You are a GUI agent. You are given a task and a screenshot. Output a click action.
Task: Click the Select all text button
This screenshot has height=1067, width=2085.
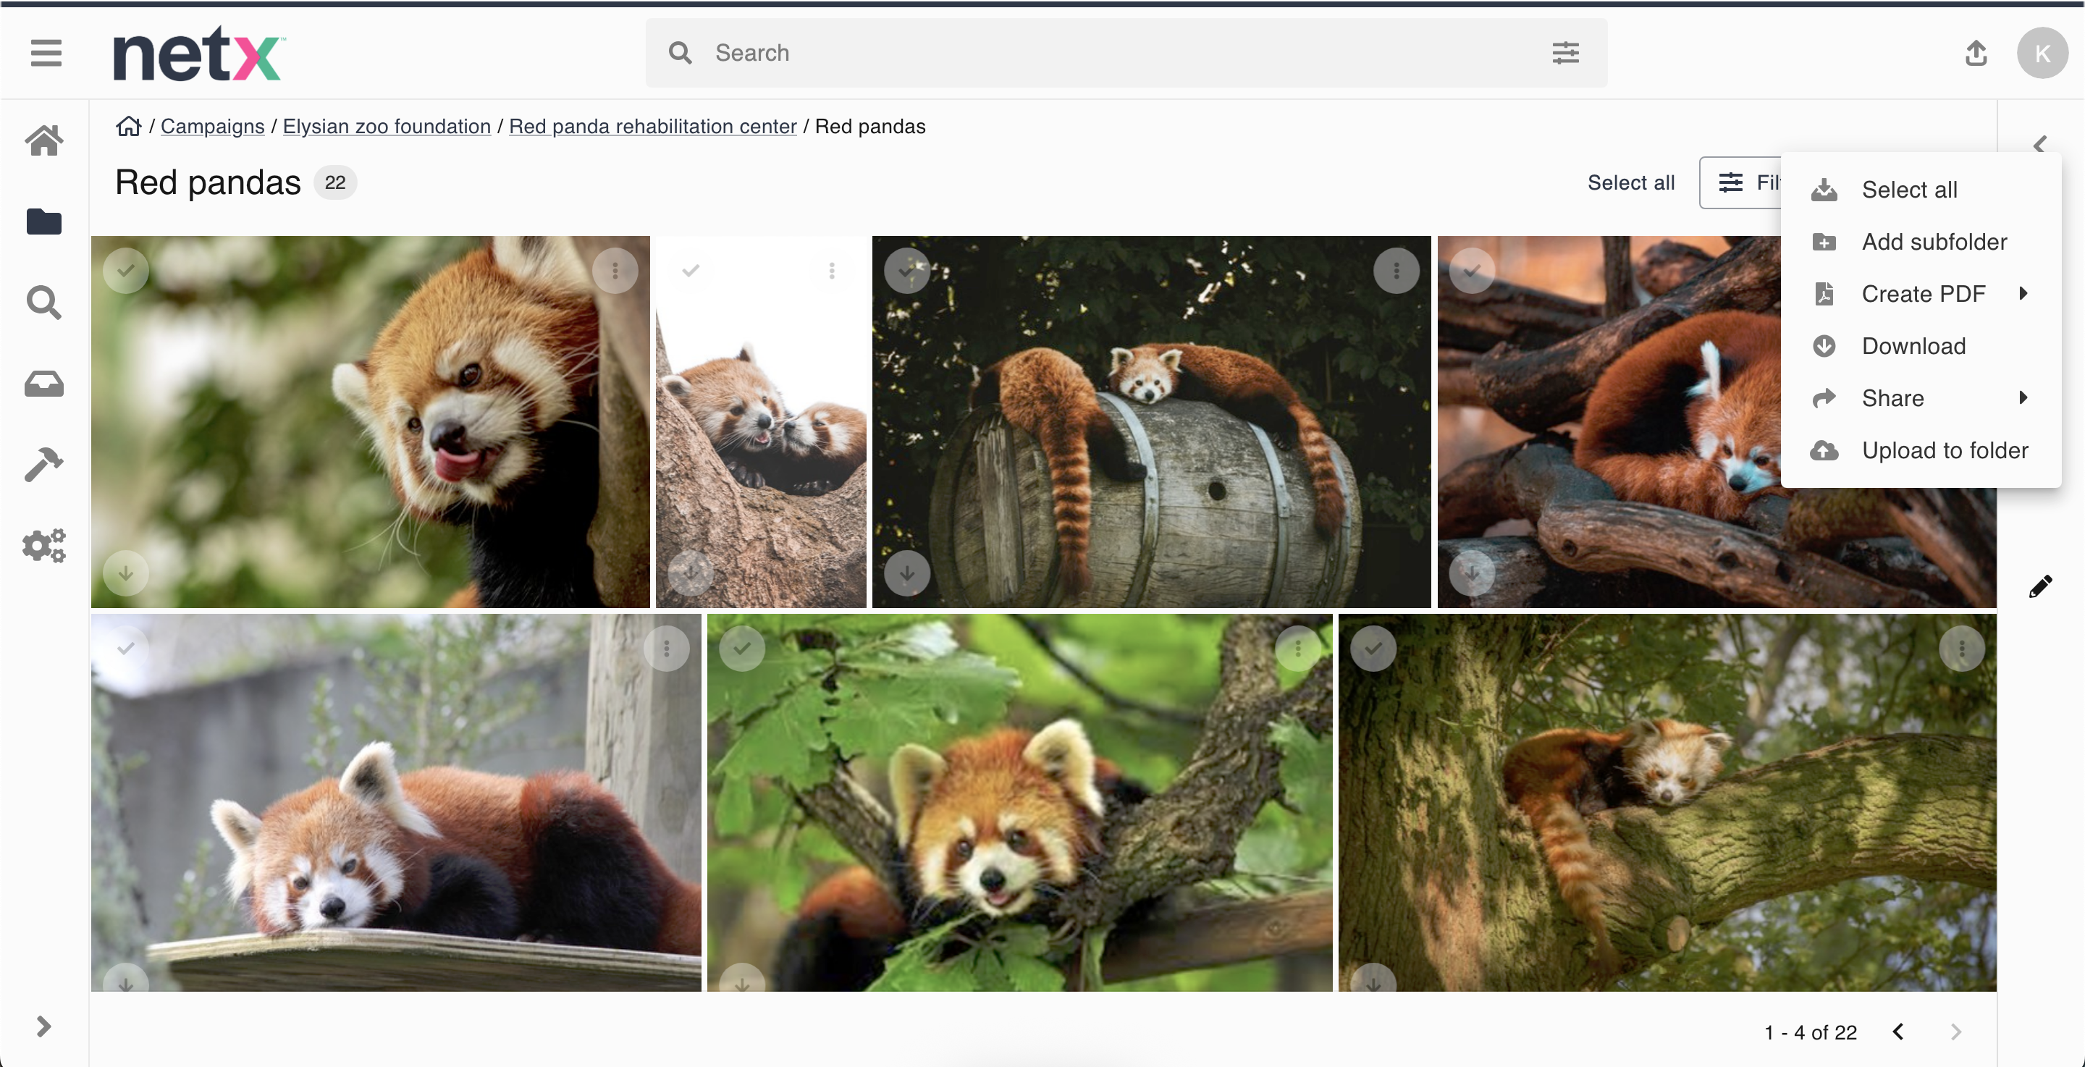(x=1630, y=183)
